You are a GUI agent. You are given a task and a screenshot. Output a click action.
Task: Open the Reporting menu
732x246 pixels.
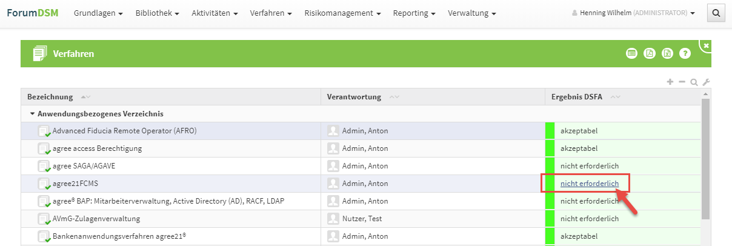point(414,13)
